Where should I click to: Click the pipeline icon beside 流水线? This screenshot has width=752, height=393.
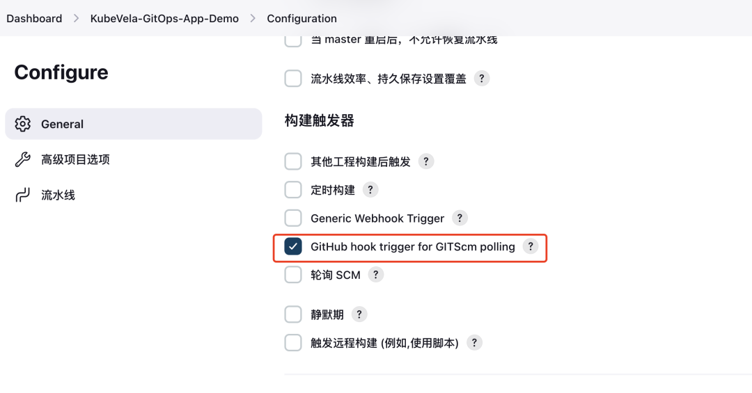pos(22,195)
